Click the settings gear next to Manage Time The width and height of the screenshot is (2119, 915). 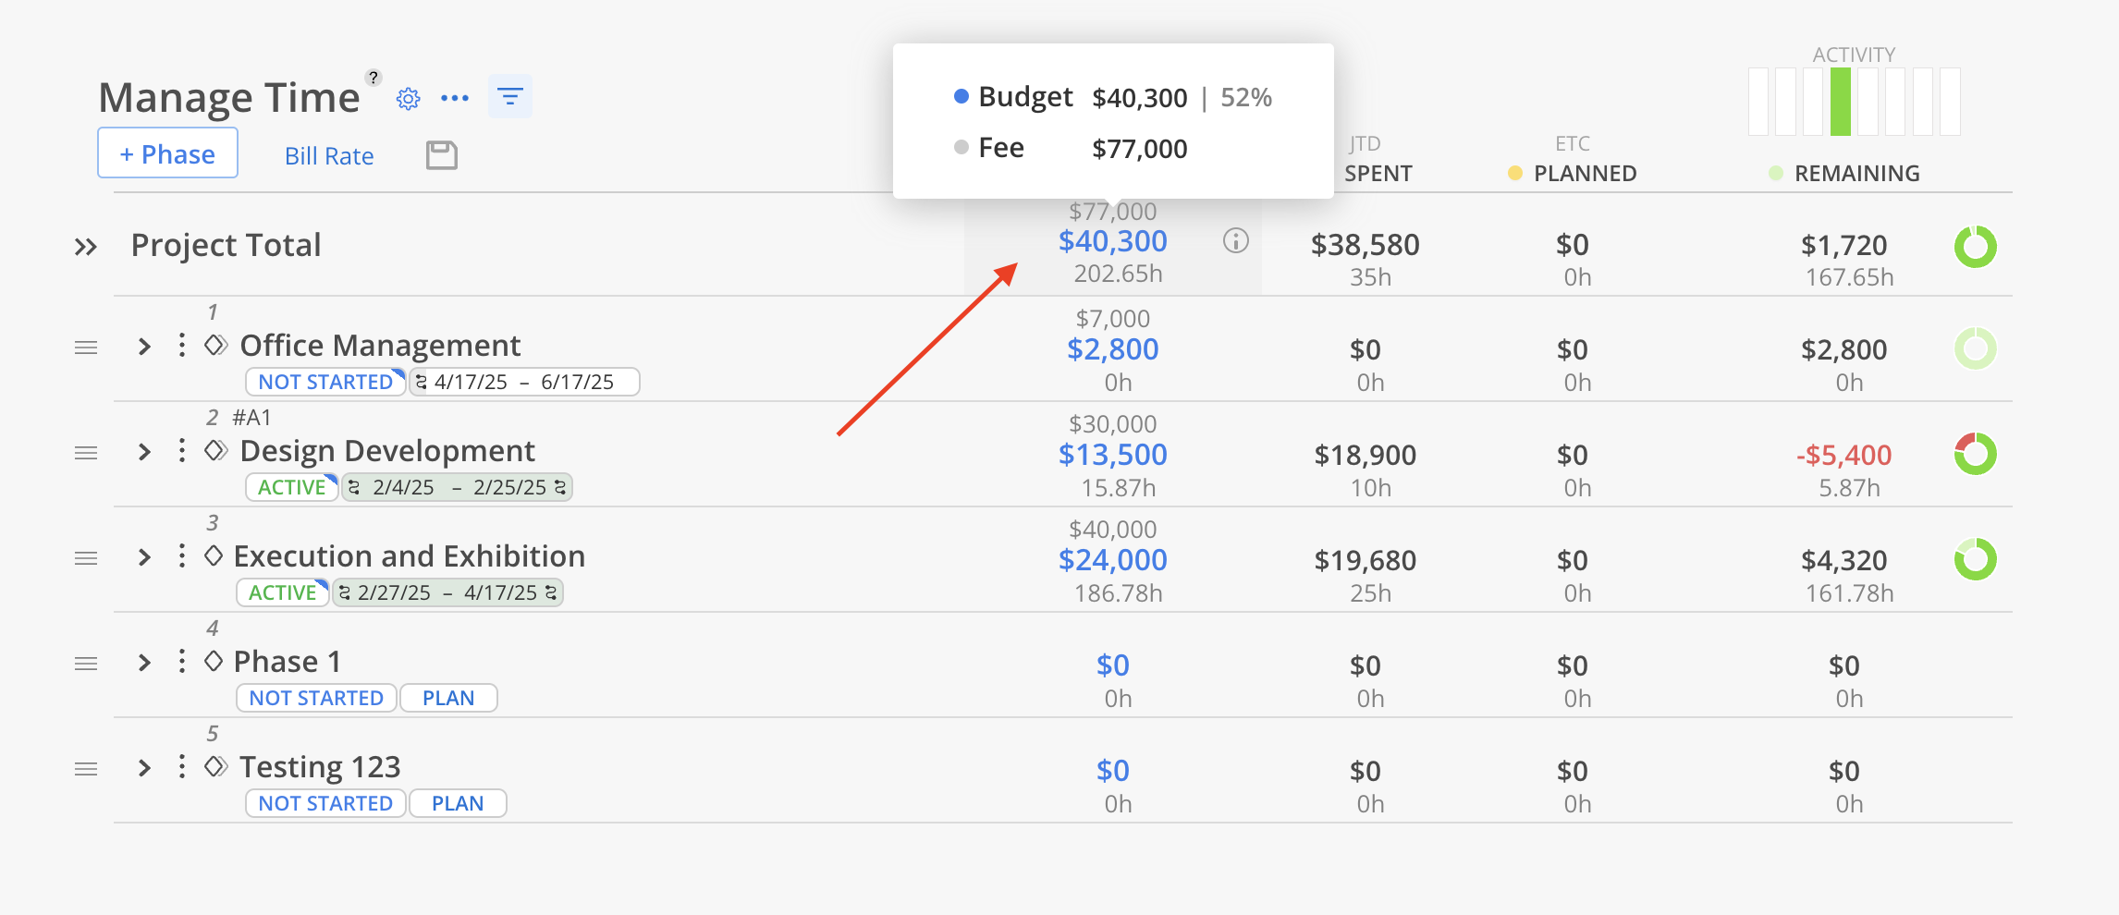[408, 99]
